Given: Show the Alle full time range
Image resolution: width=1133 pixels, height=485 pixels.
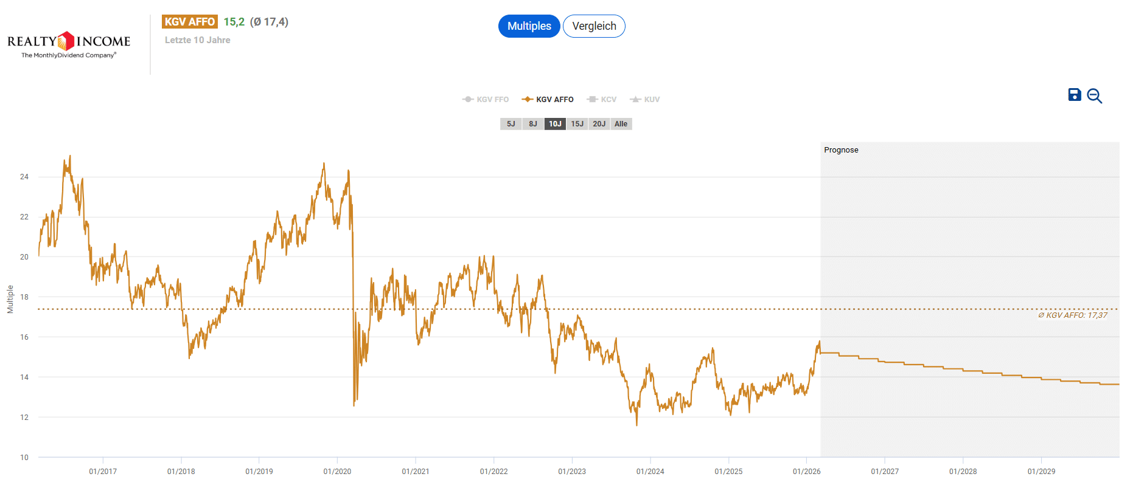Looking at the screenshot, I should tap(621, 124).
